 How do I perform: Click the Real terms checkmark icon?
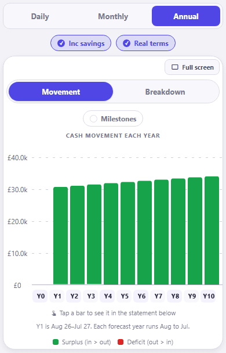click(x=126, y=43)
